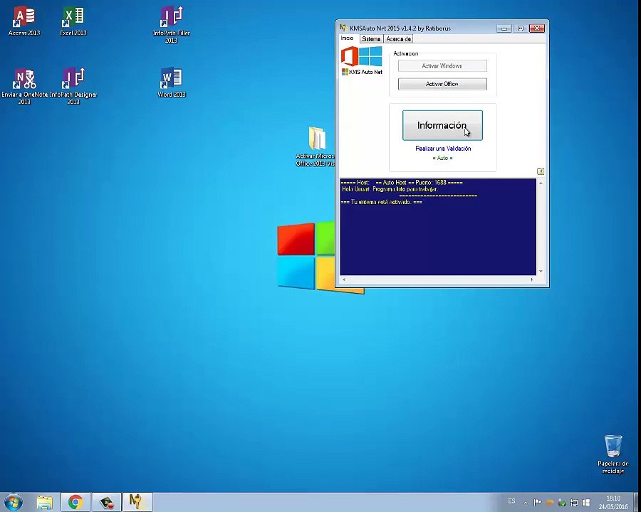
Task: Switch to the Inicio tab
Action: pos(348,38)
